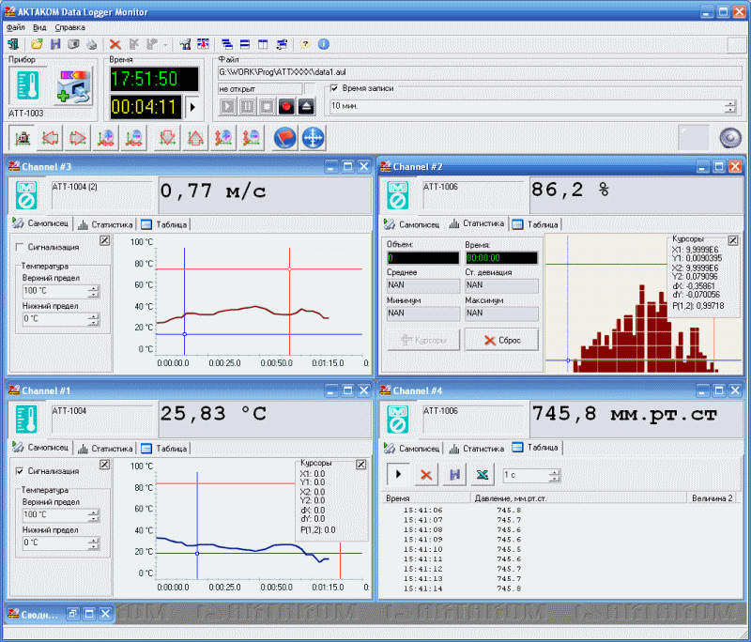Enable Сигнализация checkbox in Channel #3
The width and height of the screenshot is (751, 642).
(20, 247)
